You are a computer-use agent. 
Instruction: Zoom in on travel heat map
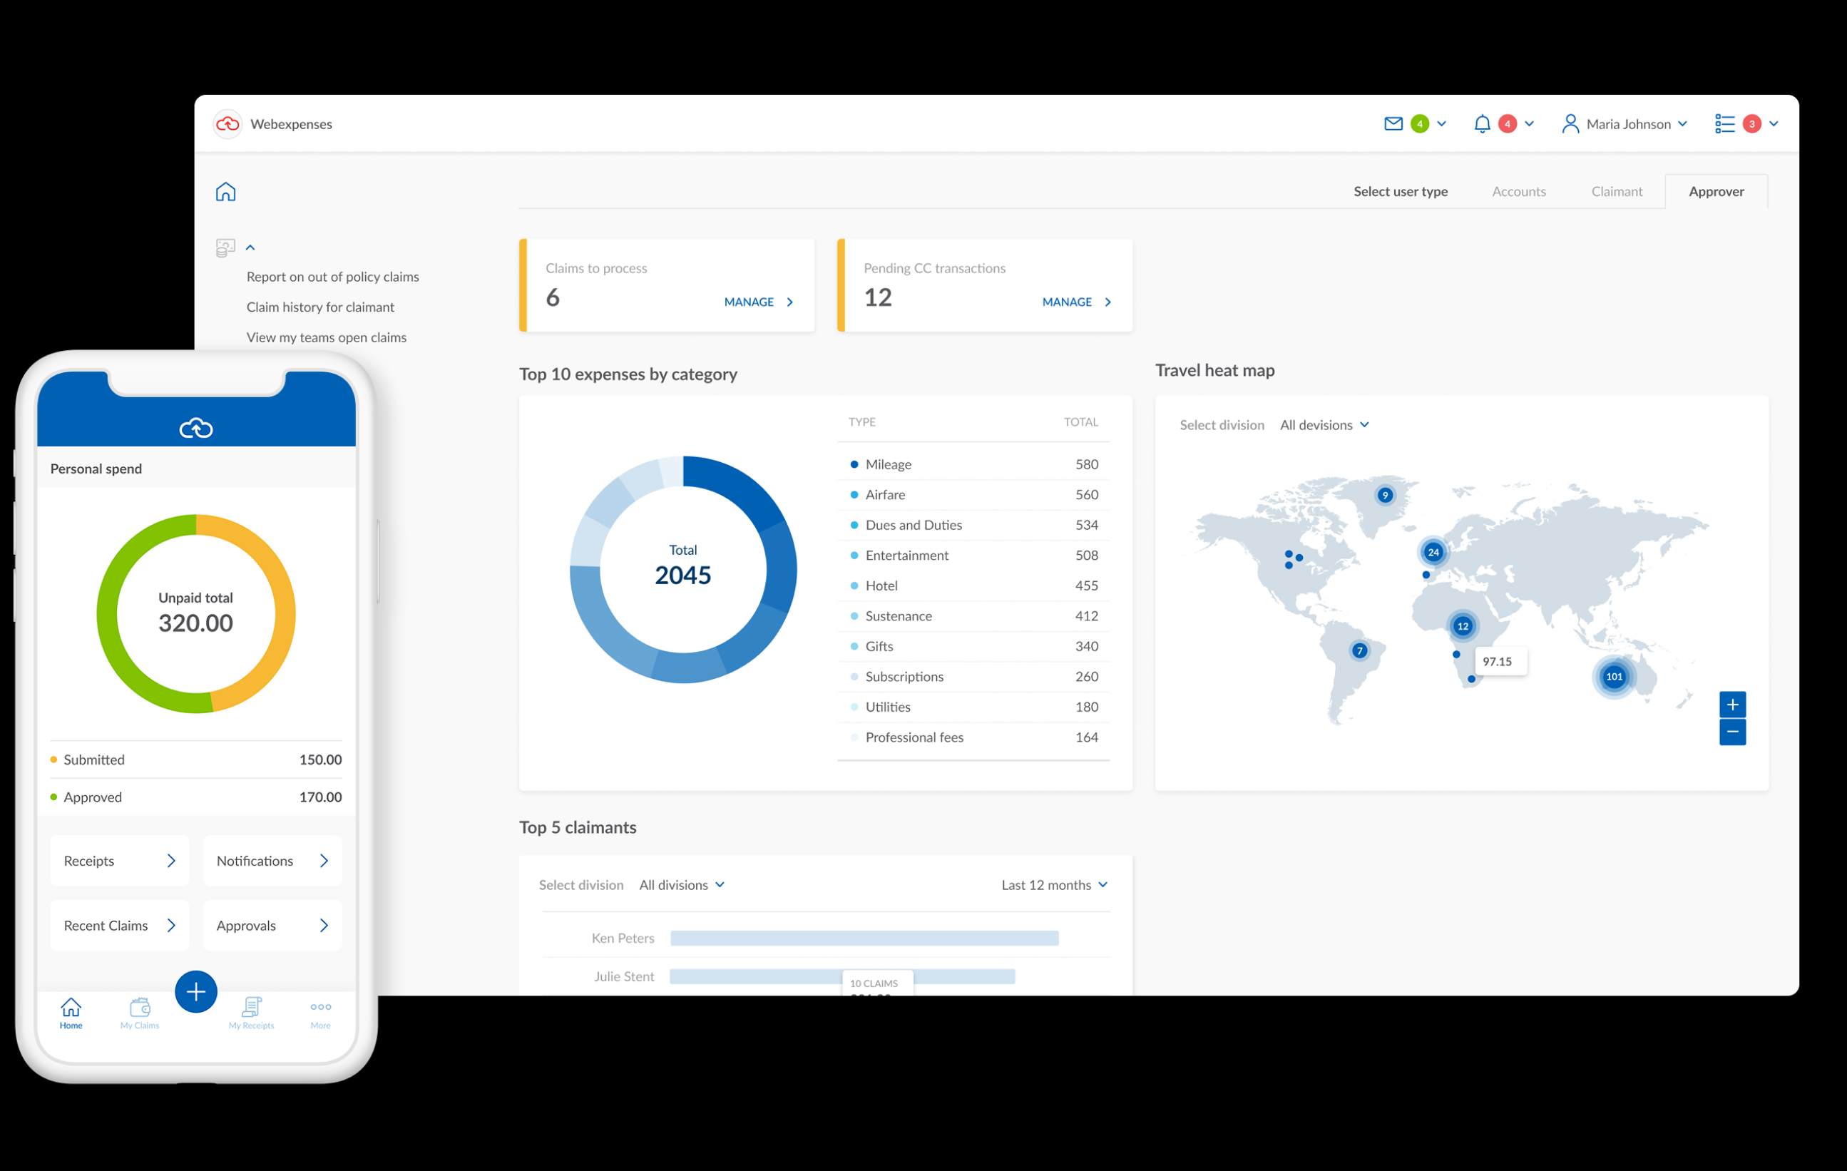pyautogui.click(x=1732, y=704)
